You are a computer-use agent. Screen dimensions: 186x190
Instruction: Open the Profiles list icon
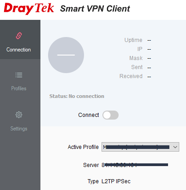click(19, 75)
